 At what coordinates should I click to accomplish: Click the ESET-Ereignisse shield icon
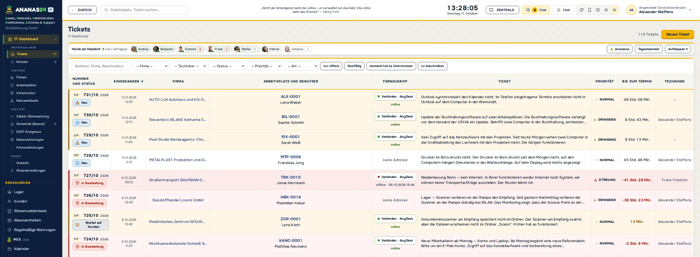point(12,132)
